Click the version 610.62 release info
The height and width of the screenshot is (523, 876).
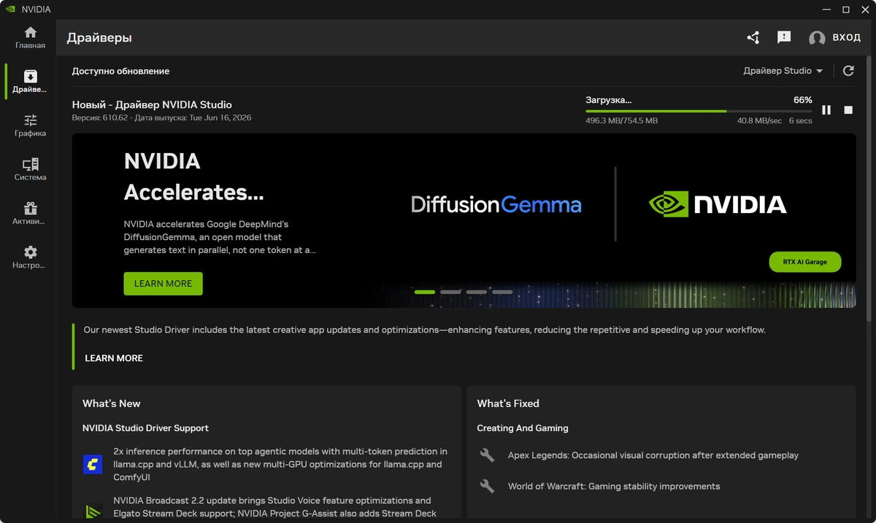click(161, 118)
